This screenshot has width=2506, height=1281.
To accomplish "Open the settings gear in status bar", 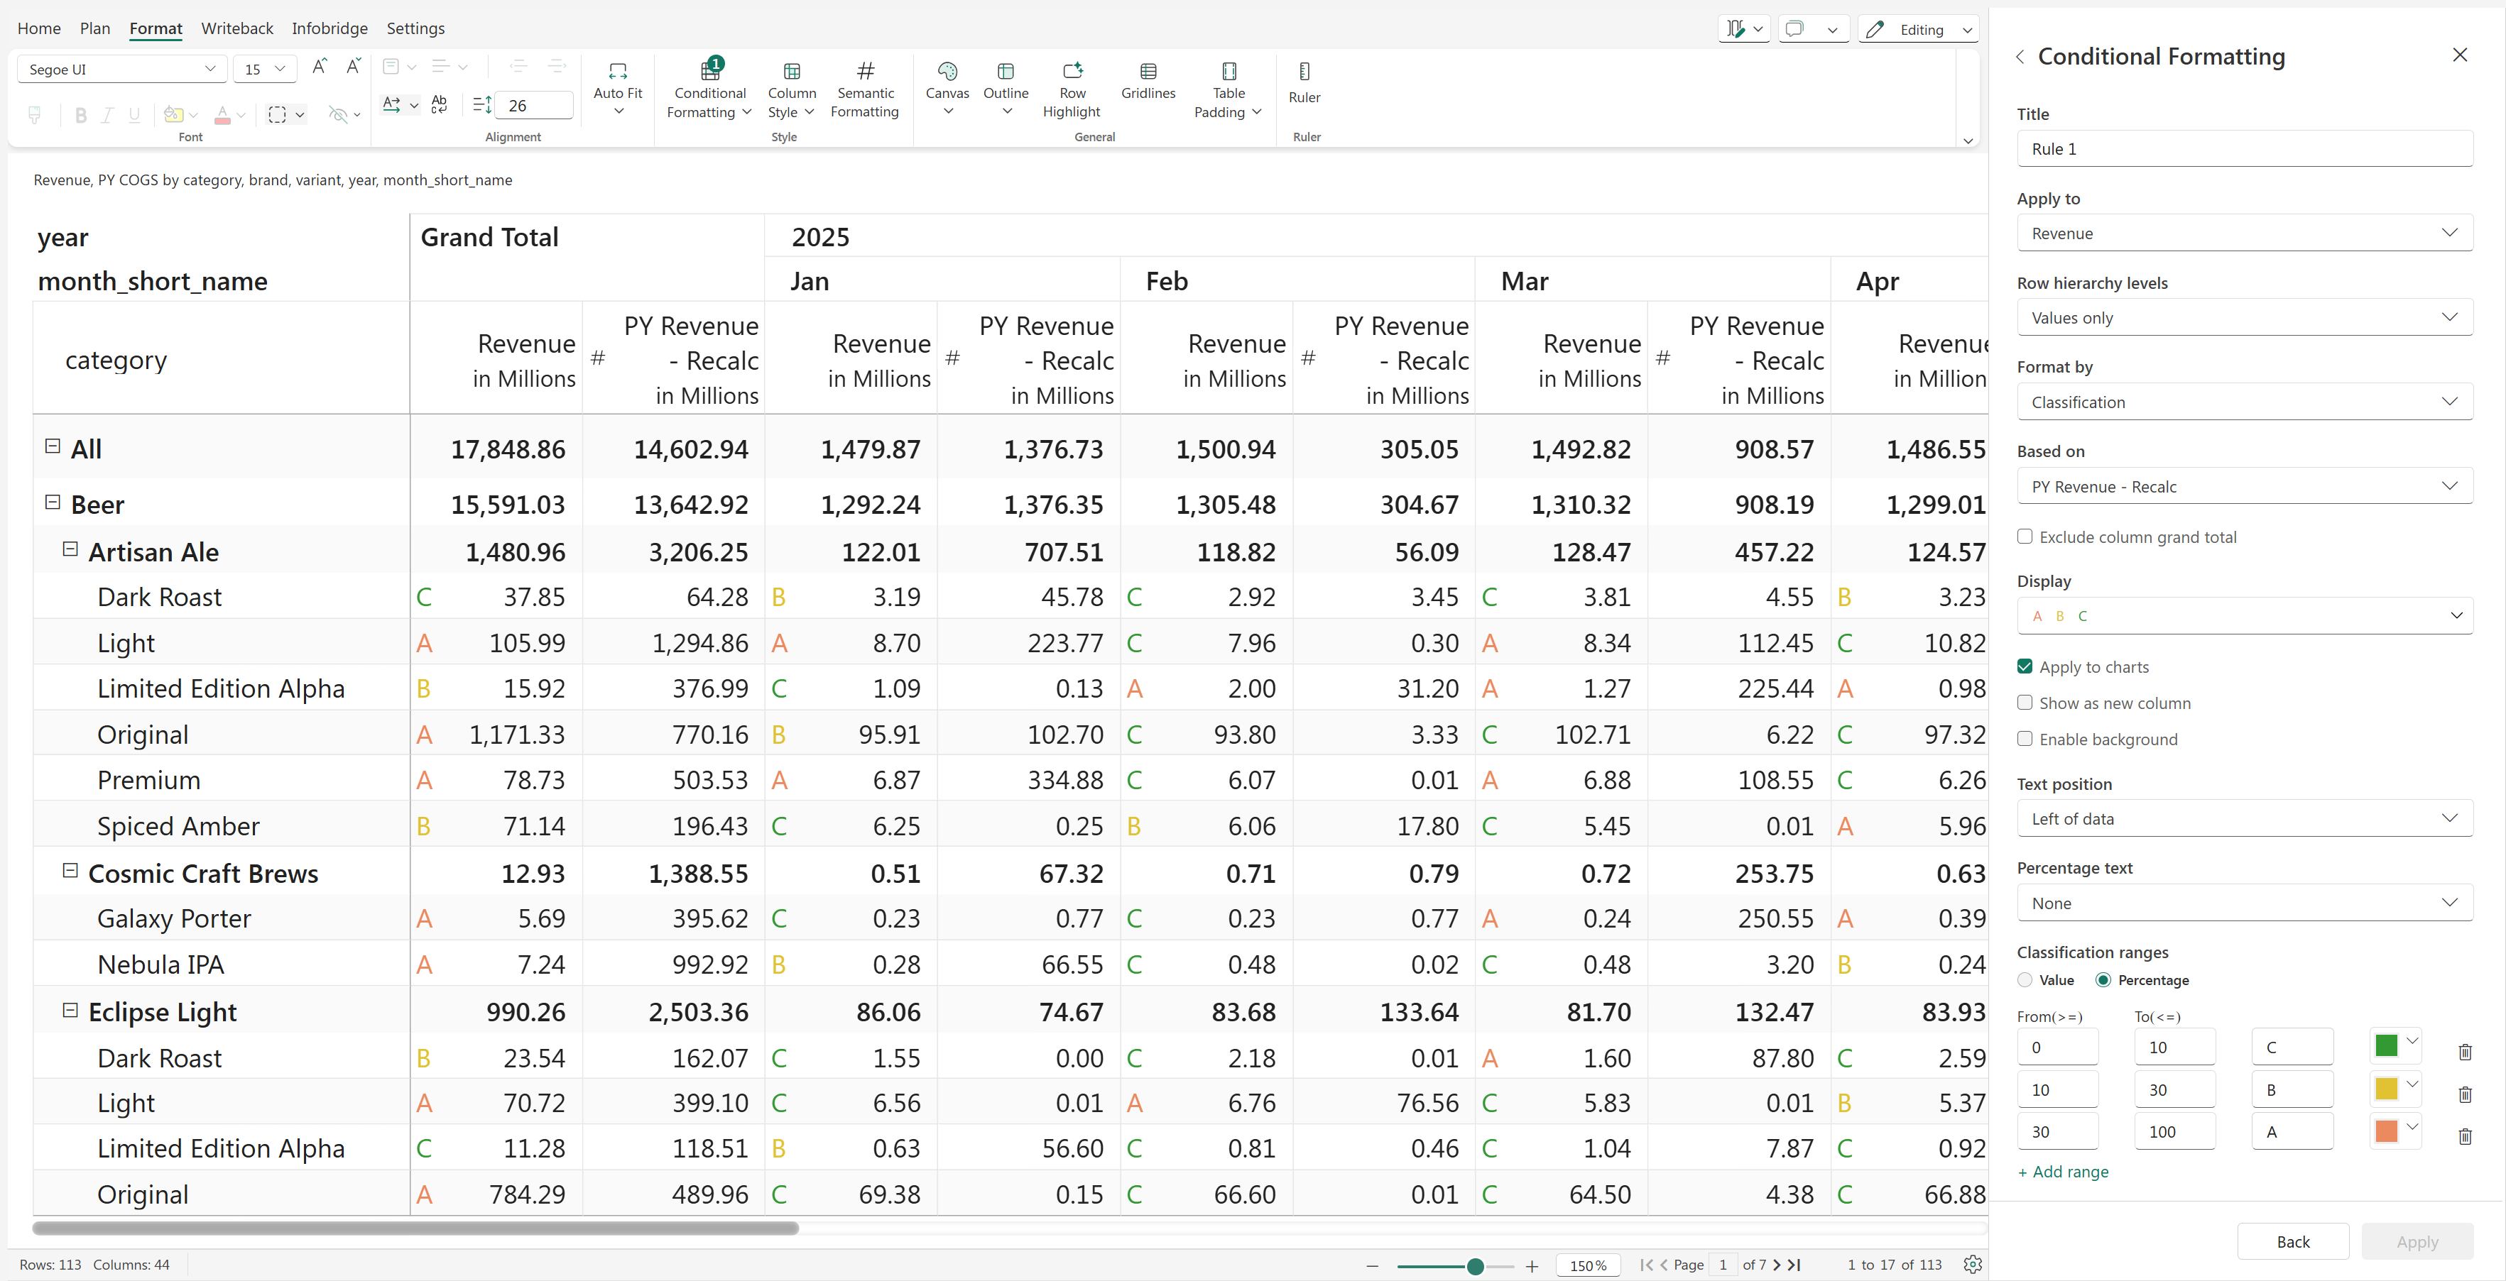I will click(x=1971, y=1265).
